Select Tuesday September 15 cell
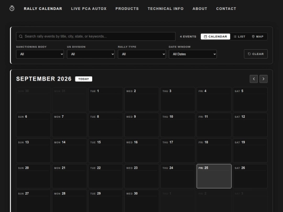 [x=105, y=151]
